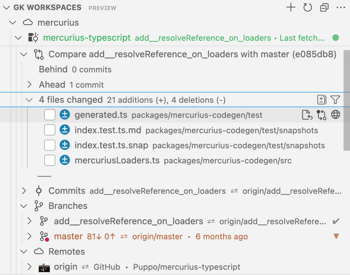The height and width of the screenshot is (275, 350).
Task: Refresh the GK Workspaces view
Action: [x=307, y=8]
